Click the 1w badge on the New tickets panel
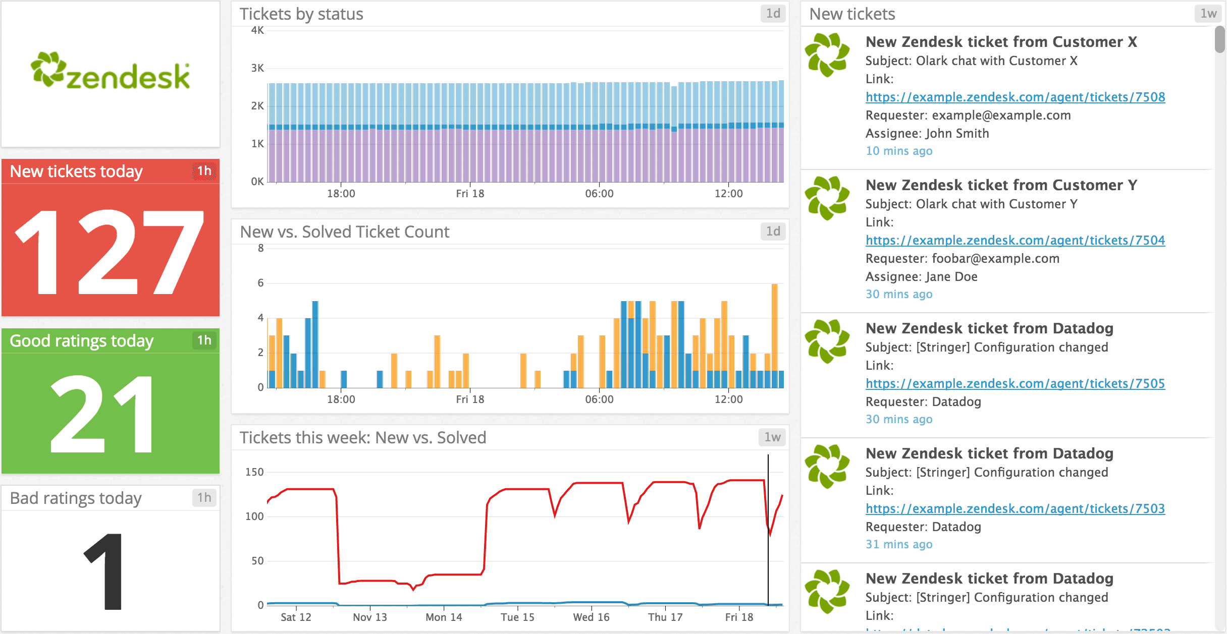Viewport: 1227px width, 634px height. [1208, 14]
